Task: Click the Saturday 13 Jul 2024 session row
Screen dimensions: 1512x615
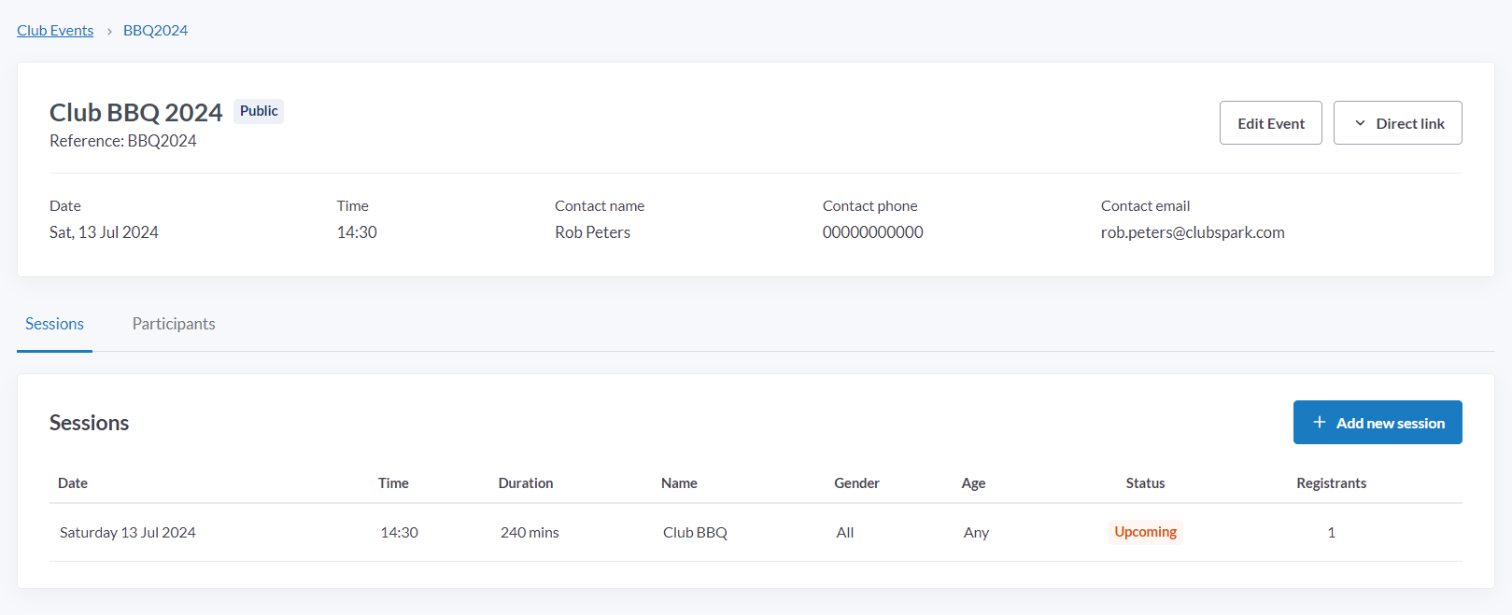Action: (x=128, y=533)
